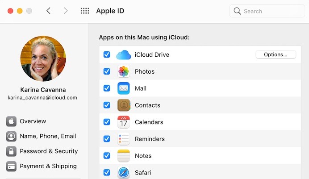Click the Contacts book icon
Image resolution: width=309 pixels, height=179 pixels.
point(124,105)
